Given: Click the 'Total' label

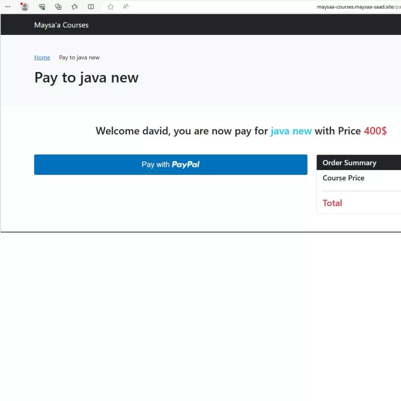Looking at the screenshot, I should [x=332, y=203].
